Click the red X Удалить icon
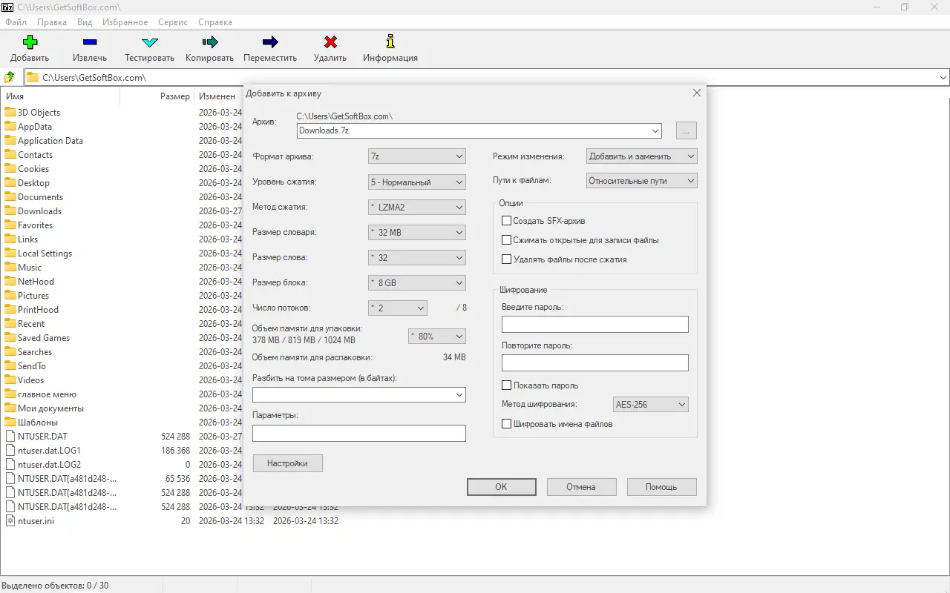Screen dimensions: 950x593 (330, 43)
